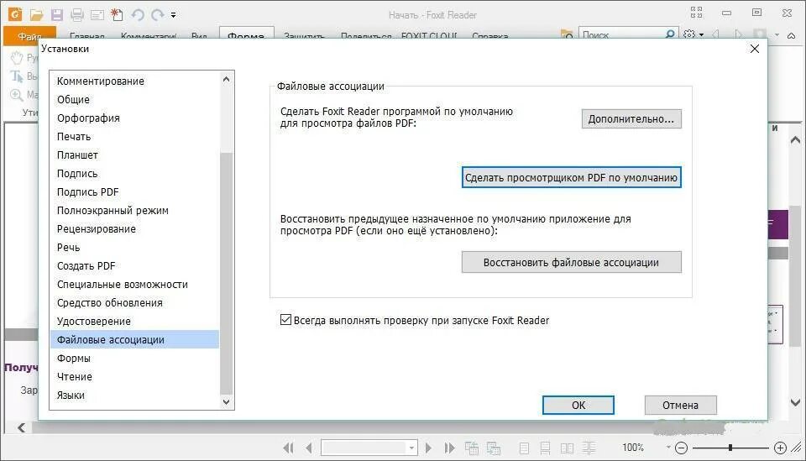Select Речь category
This screenshot has height=461, width=806.
[134, 248]
